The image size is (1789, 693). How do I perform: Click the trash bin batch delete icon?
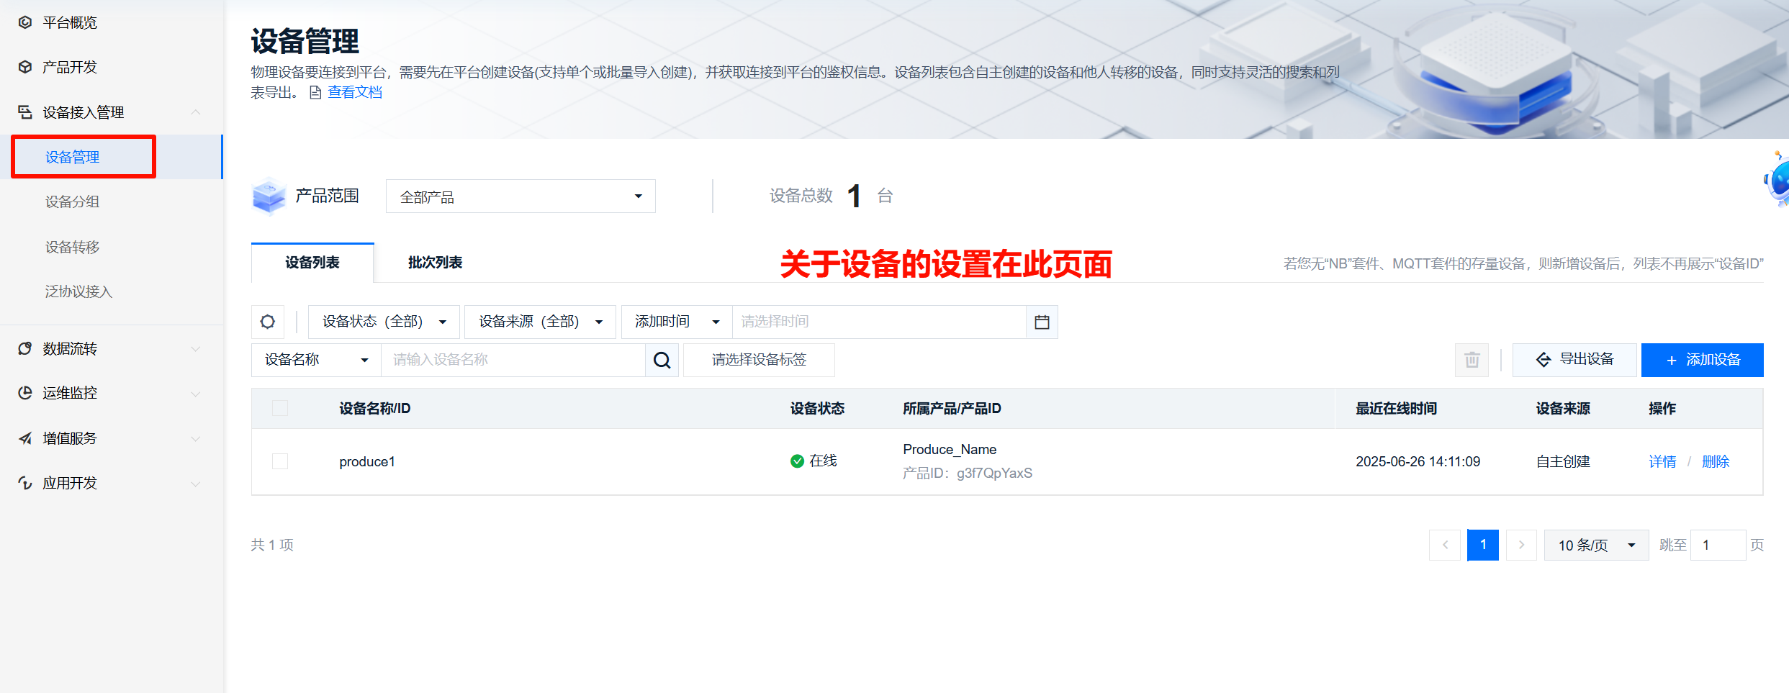coord(1472,360)
